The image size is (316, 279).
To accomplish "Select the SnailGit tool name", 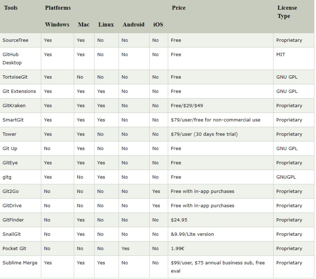I will tap(11, 234).
